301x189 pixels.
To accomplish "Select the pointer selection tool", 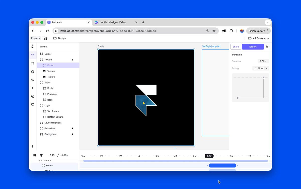I will coord(33,55).
